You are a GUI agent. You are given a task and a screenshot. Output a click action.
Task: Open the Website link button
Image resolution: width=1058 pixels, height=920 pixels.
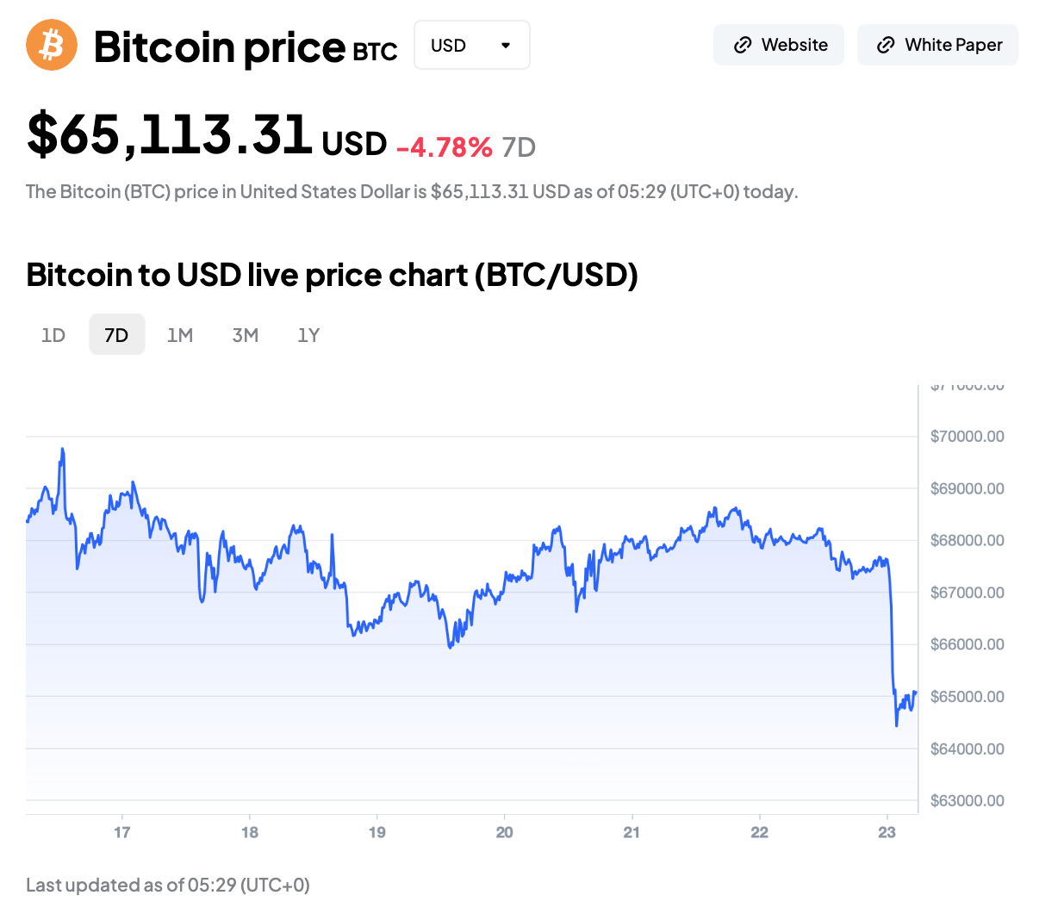pos(779,45)
